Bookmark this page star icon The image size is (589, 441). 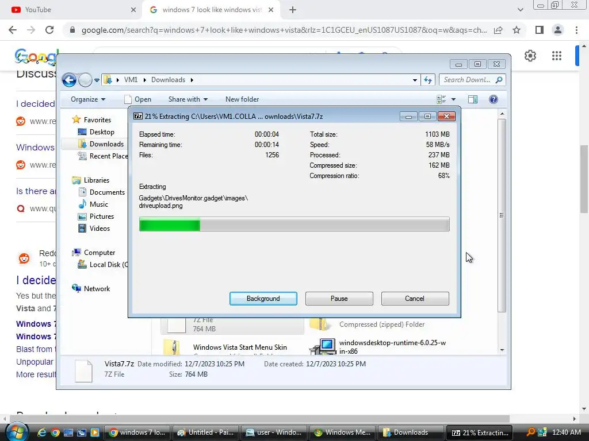pyautogui.click(x=517, y=30)
